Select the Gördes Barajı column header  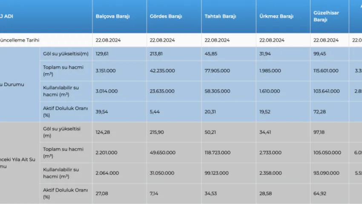[166, 16]
